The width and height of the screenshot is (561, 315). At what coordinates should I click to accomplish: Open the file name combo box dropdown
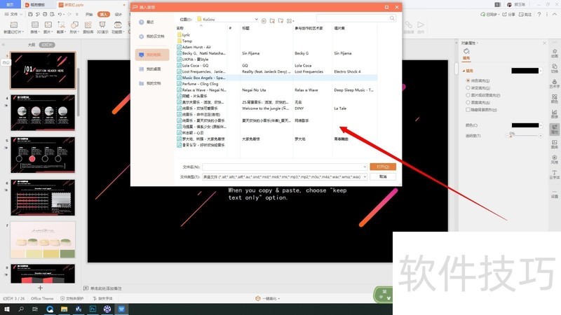(x=365, y=167)
